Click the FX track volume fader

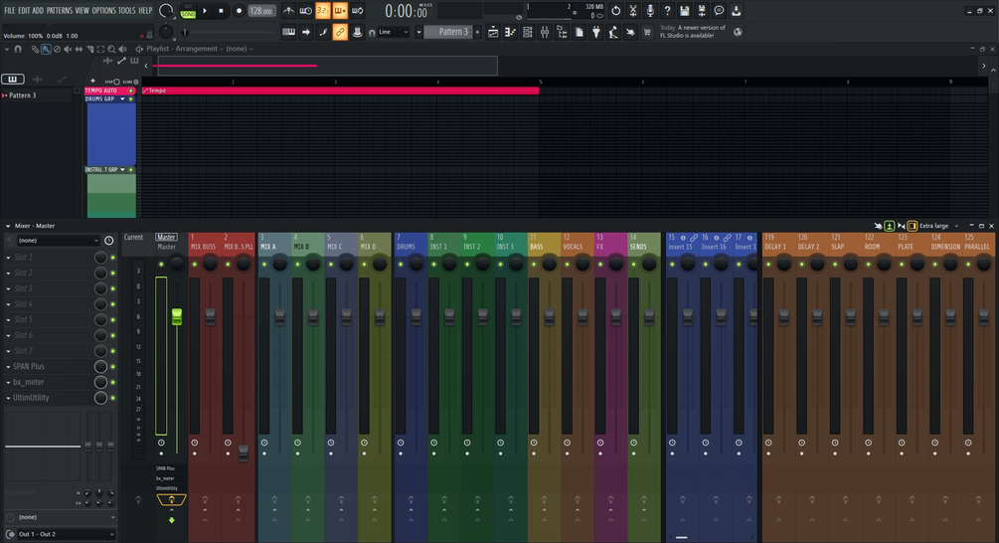coord(615,316)
